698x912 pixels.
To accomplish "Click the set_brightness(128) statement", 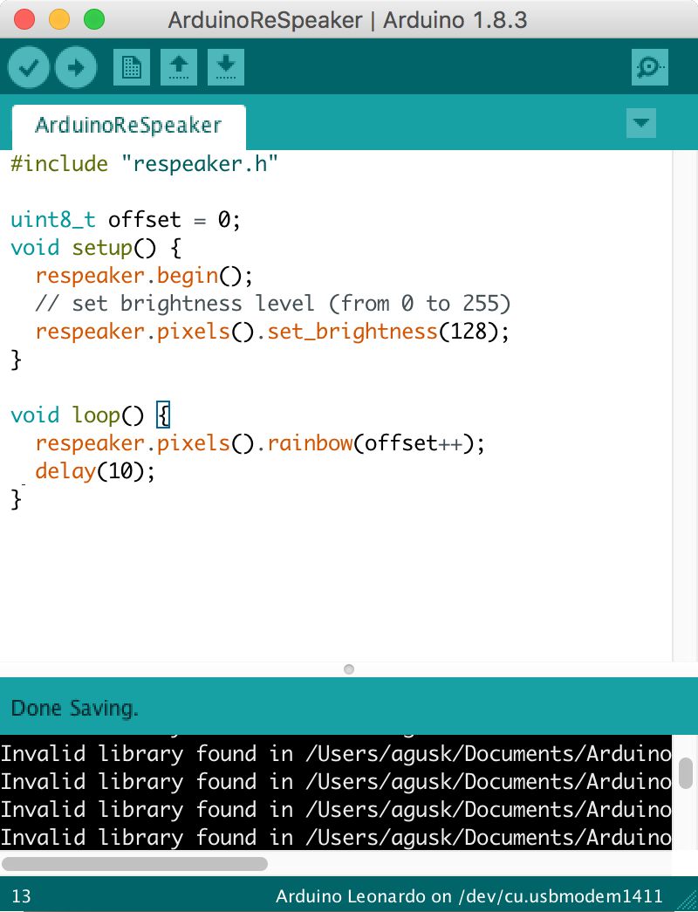I will (x=272, y=332).
